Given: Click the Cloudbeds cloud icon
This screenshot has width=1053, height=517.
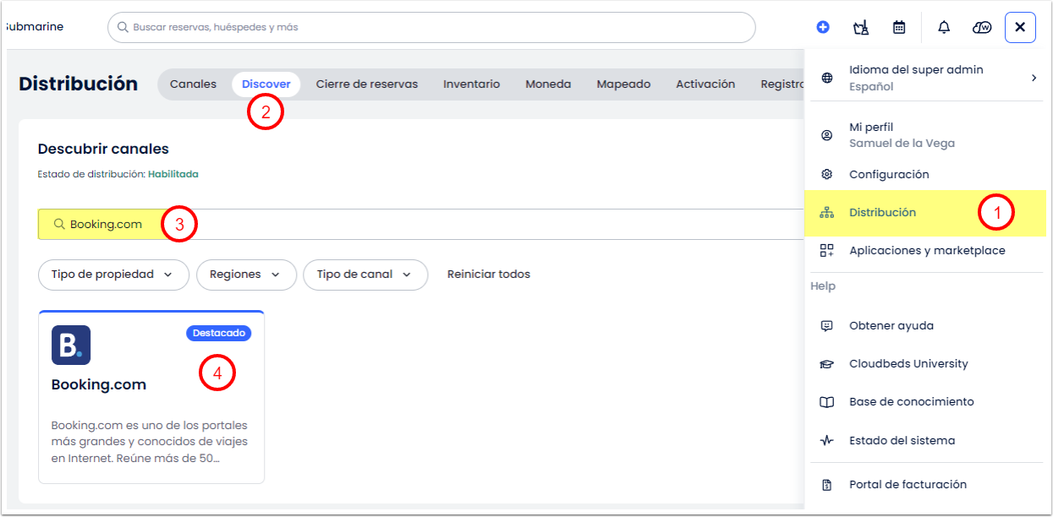Looking at the screenshot, I should tap(982, 27).
